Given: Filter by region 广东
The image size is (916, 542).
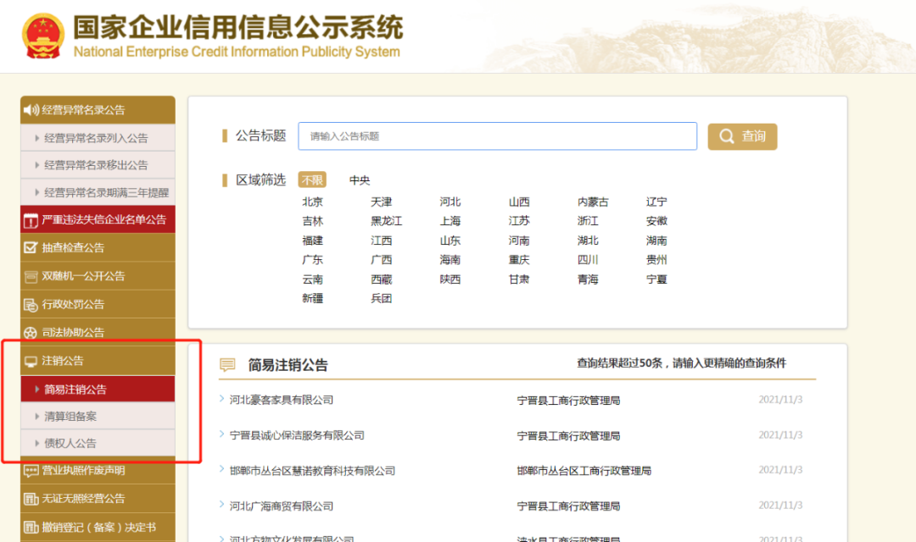Looking at the screenshot, I should click(x=312, y=260).
